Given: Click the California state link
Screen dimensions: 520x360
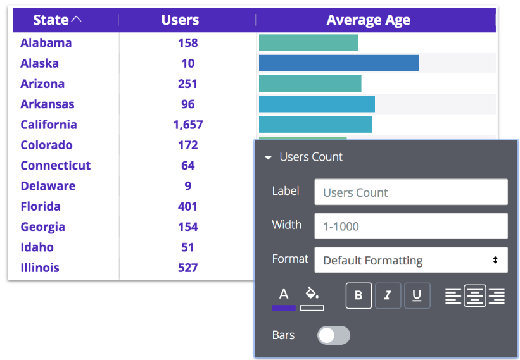Looking at the screenshot, I should click(49, 125).
